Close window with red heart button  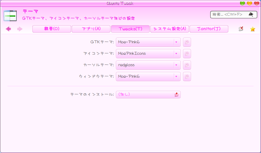pyautogui.click(x=257, y=3)
